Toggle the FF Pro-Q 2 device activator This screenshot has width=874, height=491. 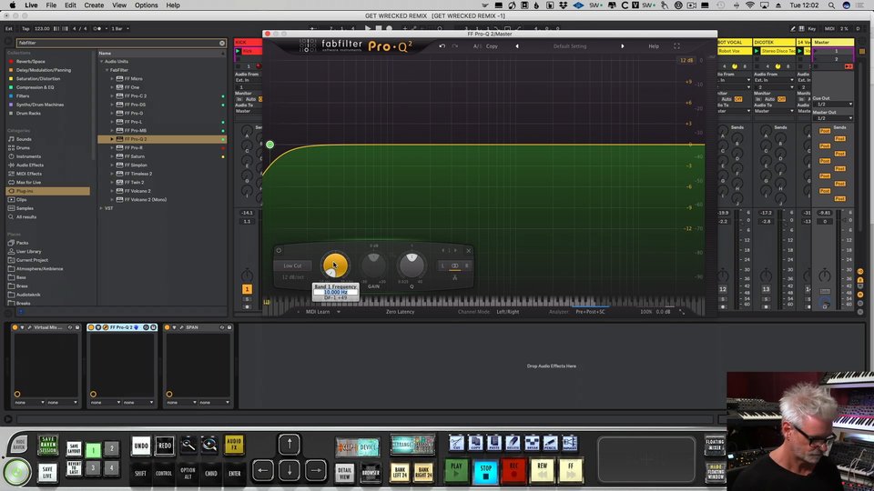pos(91,327)
